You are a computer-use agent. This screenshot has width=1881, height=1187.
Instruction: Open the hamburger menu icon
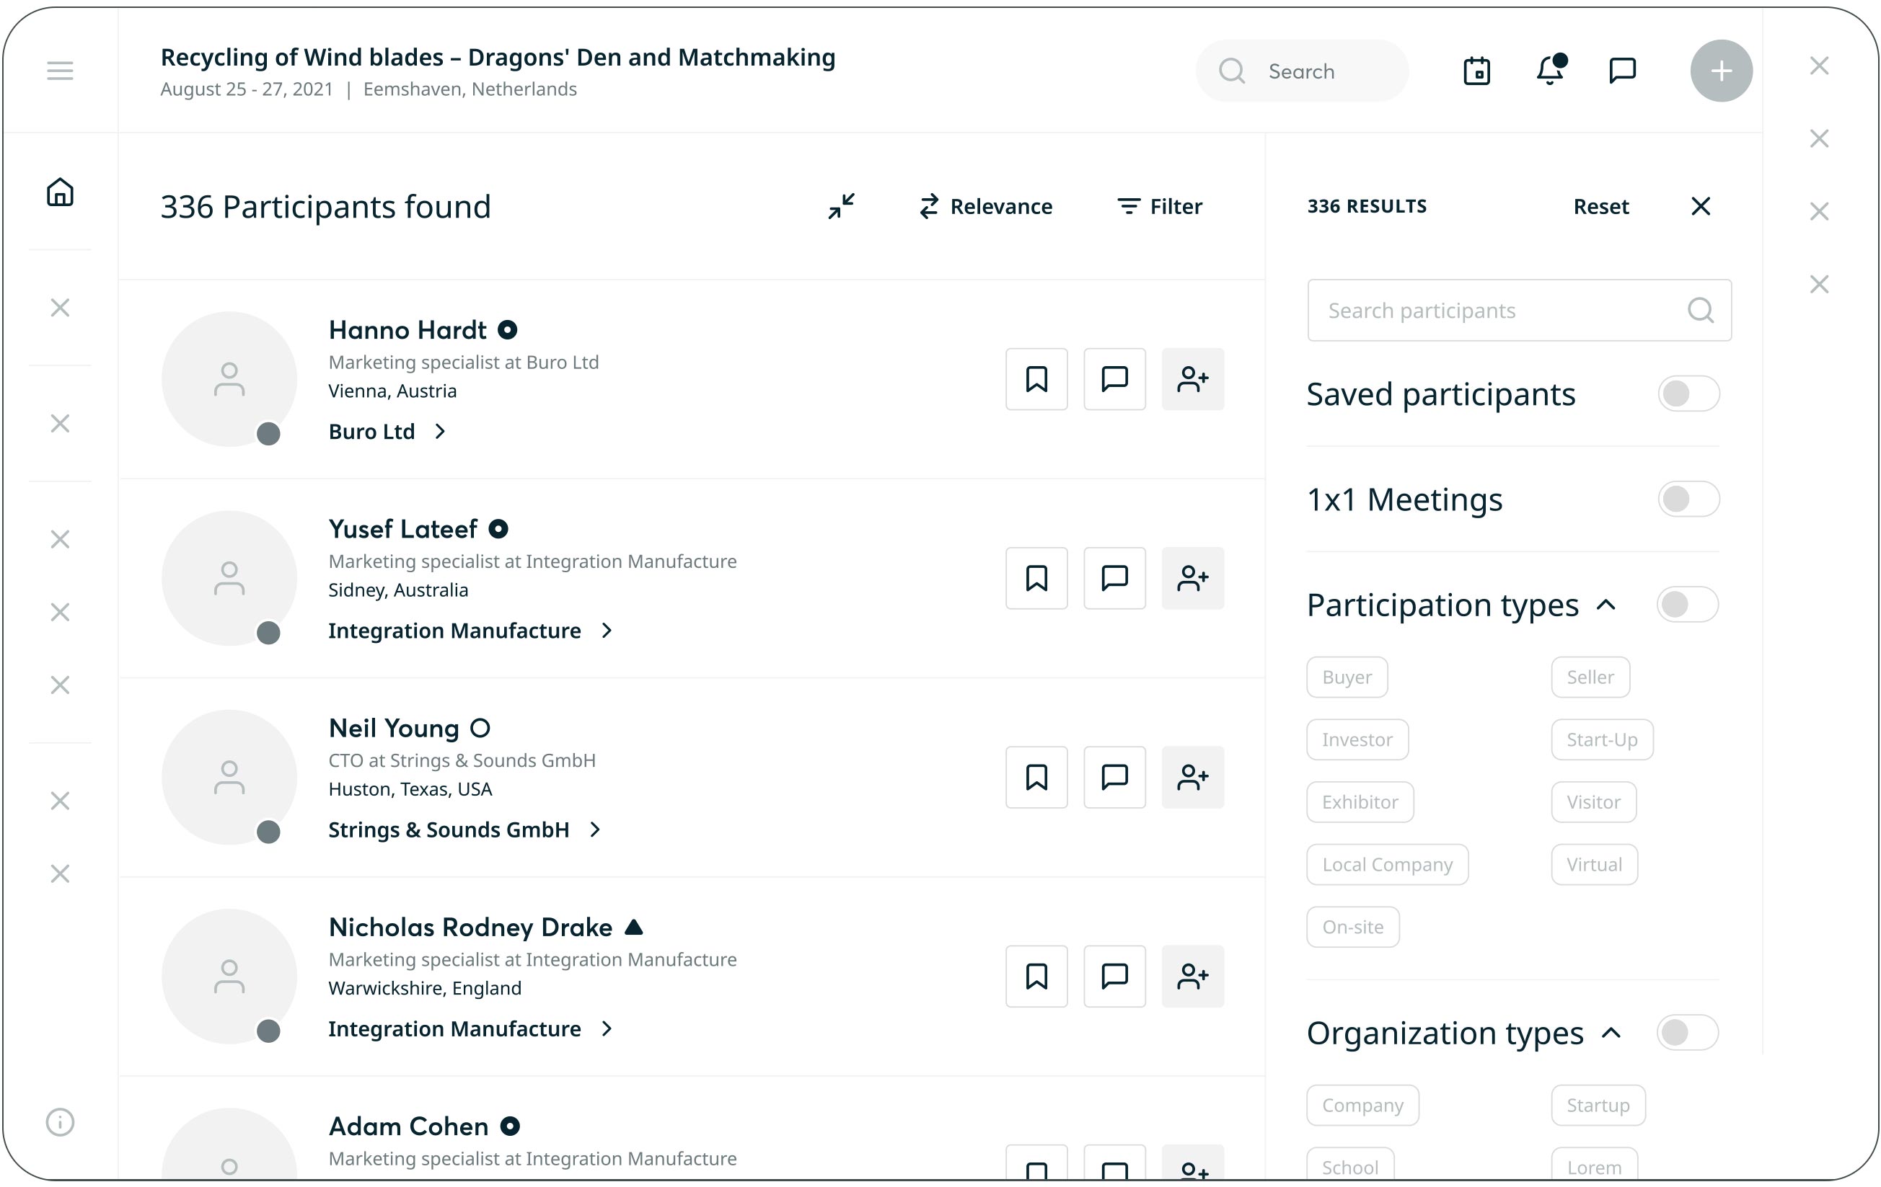(x=60, y=71)
